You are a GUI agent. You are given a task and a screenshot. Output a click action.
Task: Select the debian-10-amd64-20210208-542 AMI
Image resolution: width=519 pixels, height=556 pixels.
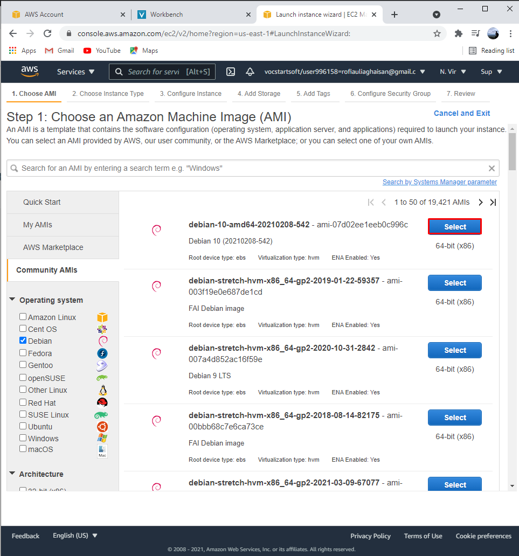pyautogui.click(x=455, y=227)
